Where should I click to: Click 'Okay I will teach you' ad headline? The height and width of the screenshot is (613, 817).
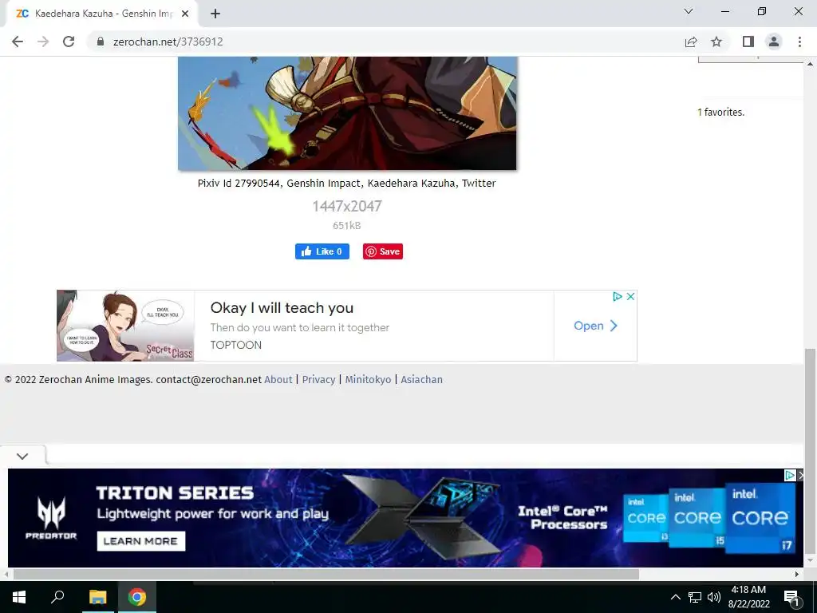click(282, 308)
